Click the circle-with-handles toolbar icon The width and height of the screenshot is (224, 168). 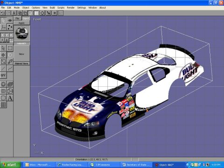coord(42,13)
